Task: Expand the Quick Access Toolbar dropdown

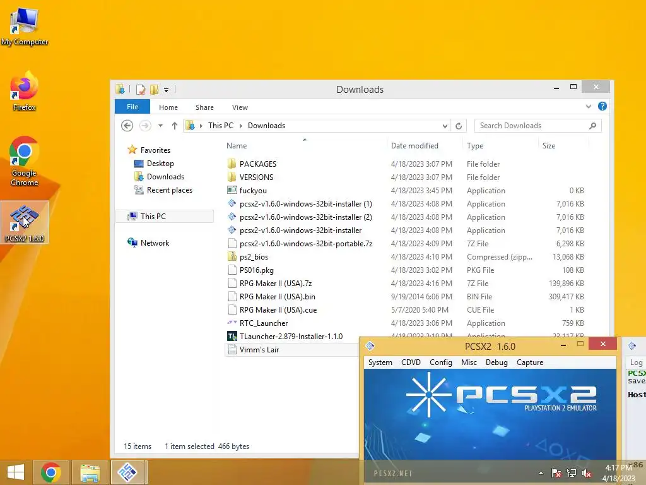Action: coord(166,90)
